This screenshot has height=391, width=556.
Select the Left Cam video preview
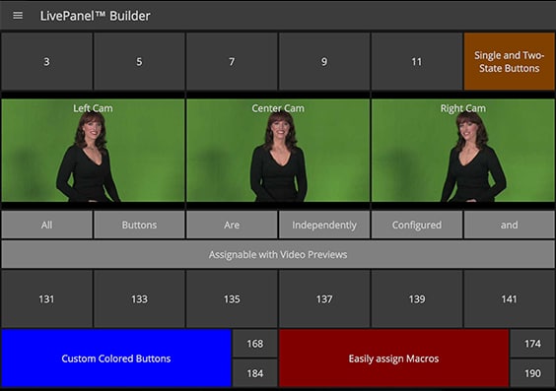coord(93,151)
